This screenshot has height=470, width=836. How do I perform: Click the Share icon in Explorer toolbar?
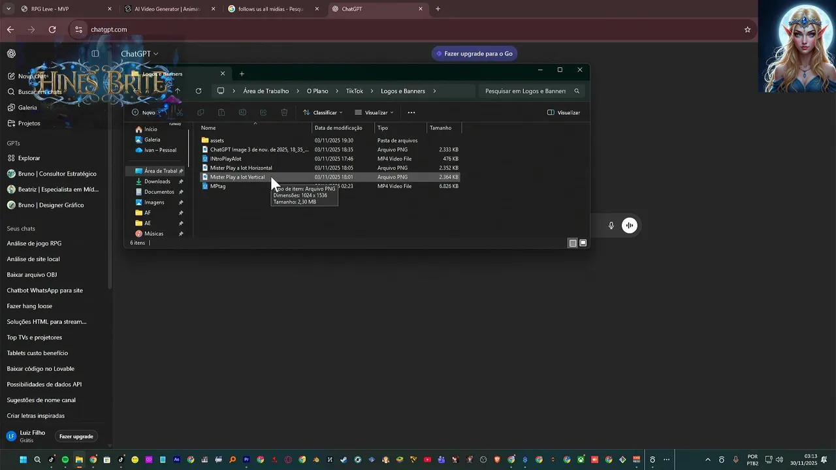pos(263,112)
